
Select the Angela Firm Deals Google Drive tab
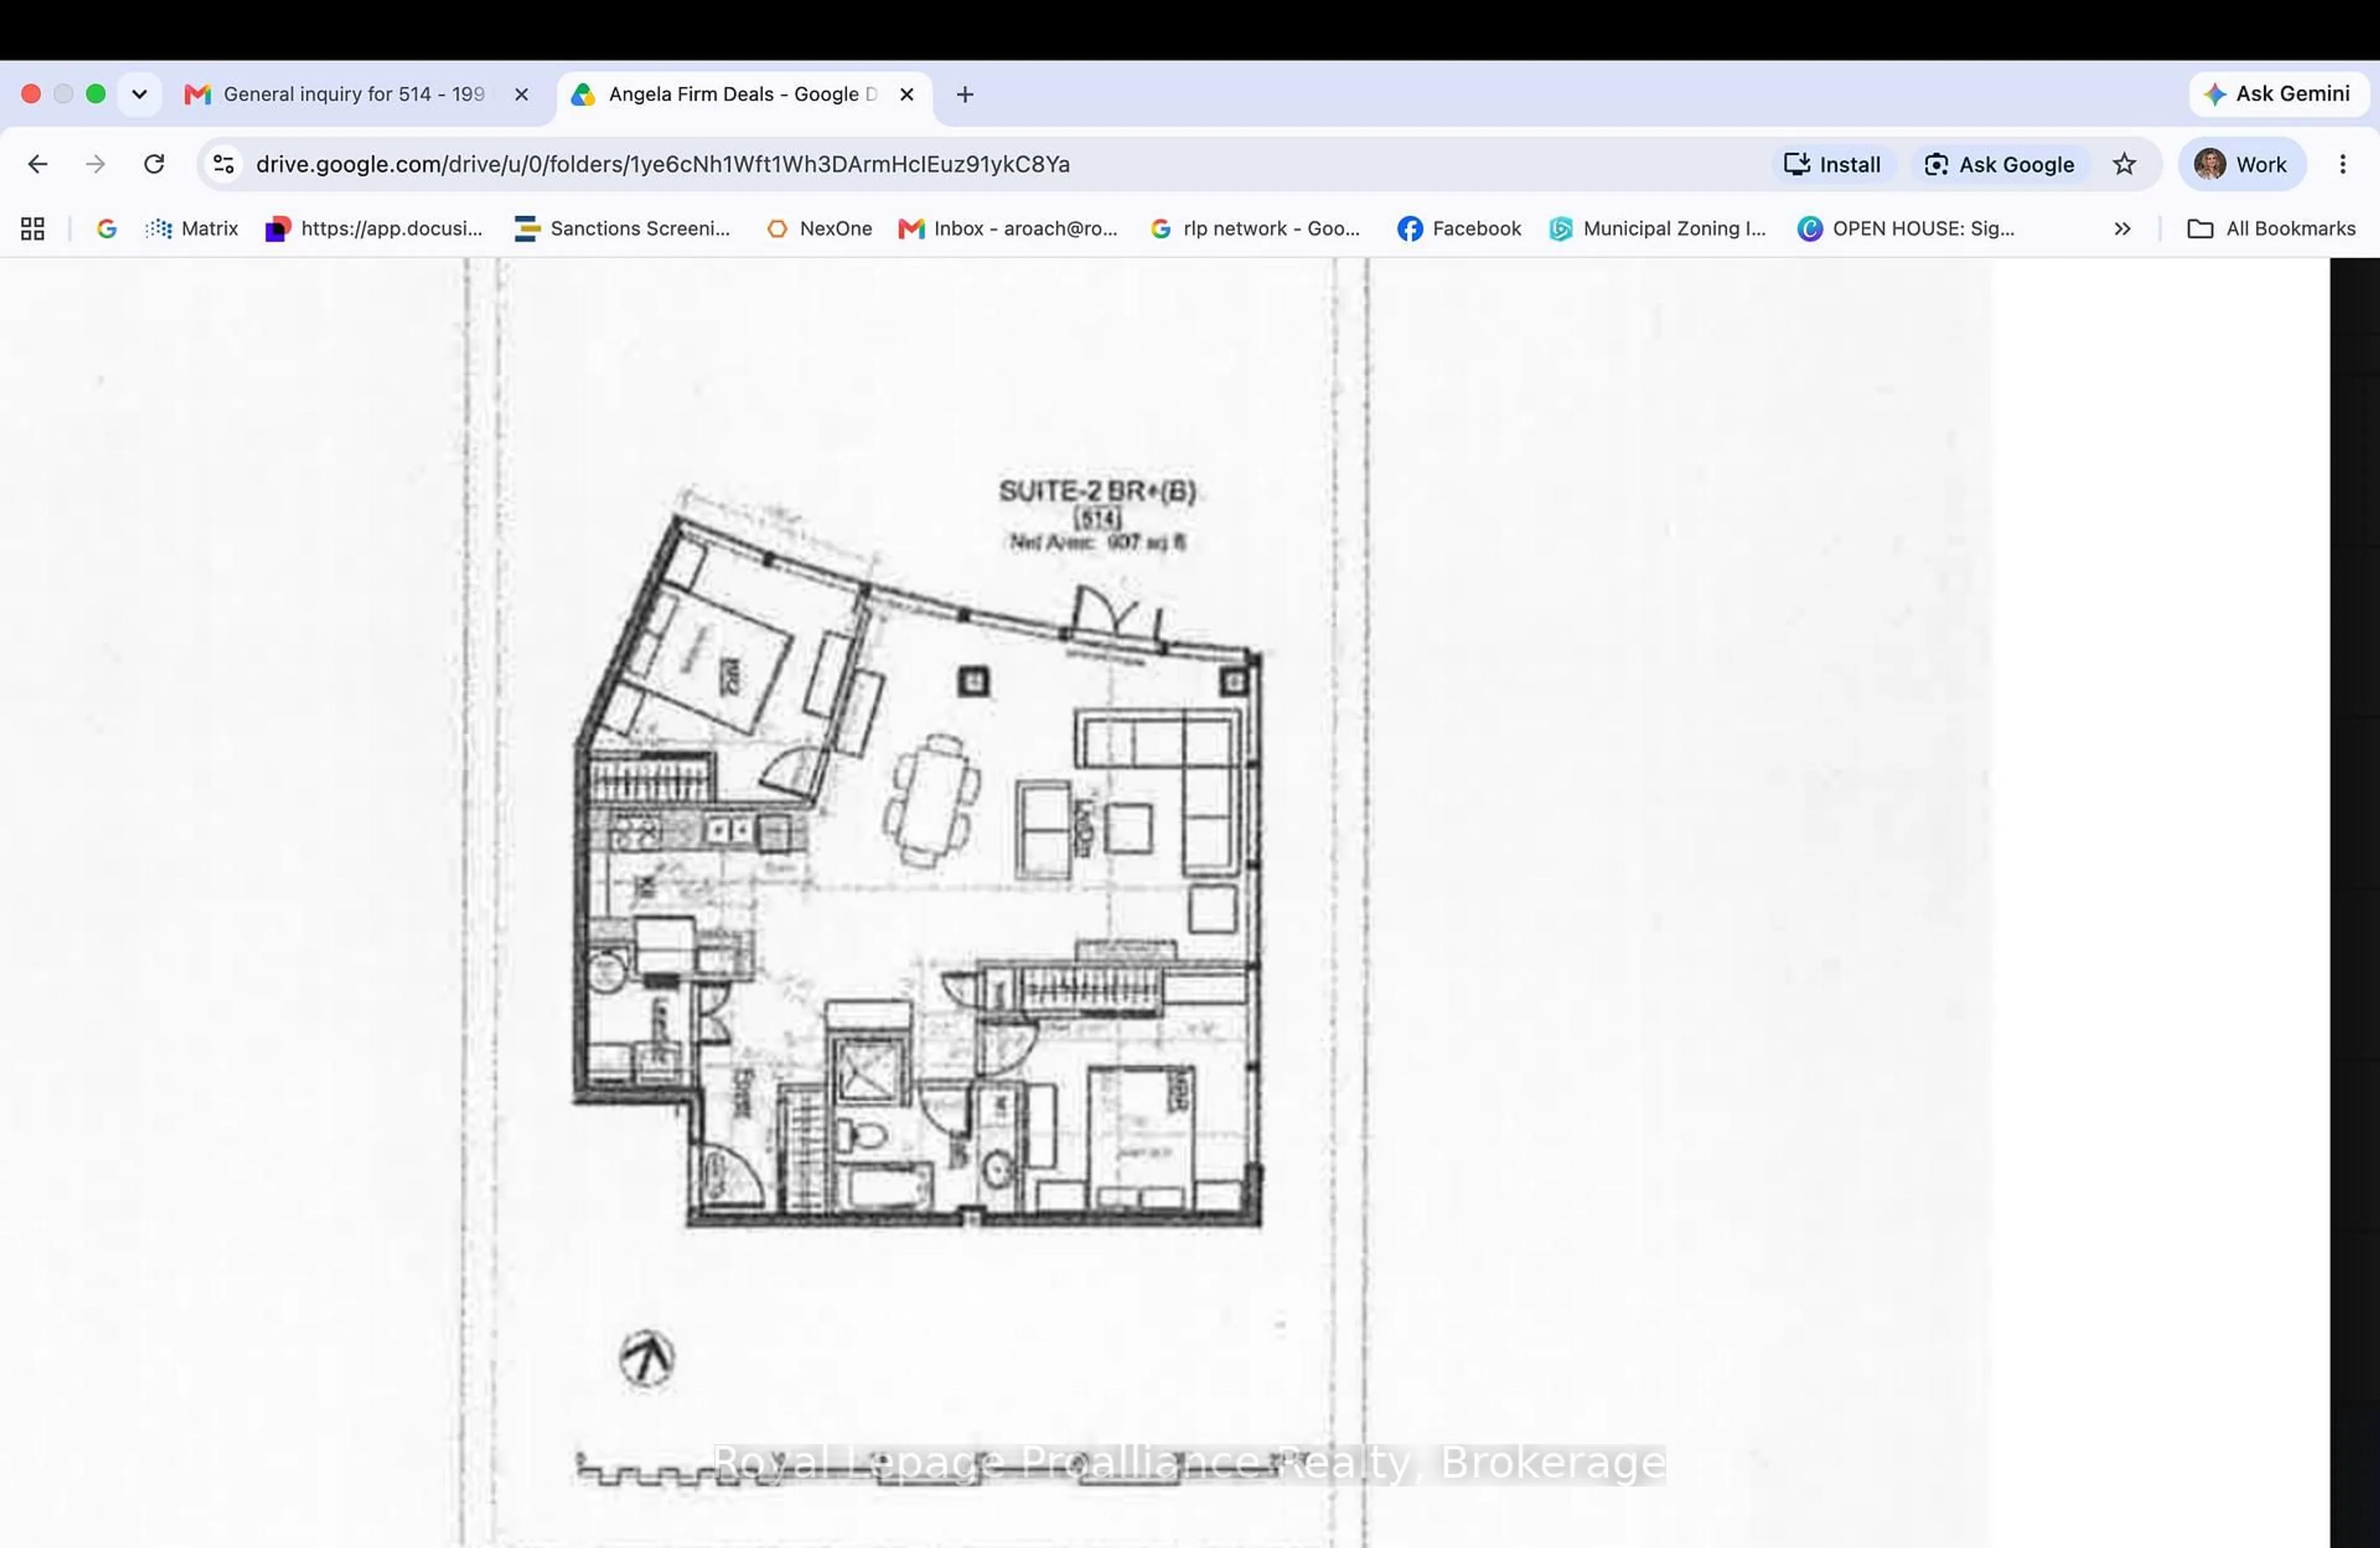pos(745,94)
